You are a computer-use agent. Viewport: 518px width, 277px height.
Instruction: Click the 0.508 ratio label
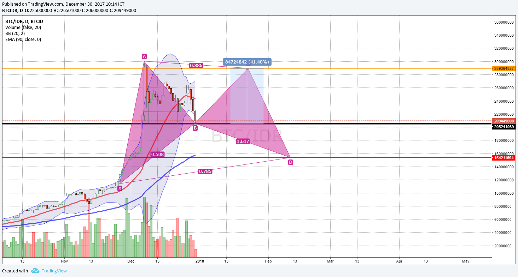click(157, 154)
